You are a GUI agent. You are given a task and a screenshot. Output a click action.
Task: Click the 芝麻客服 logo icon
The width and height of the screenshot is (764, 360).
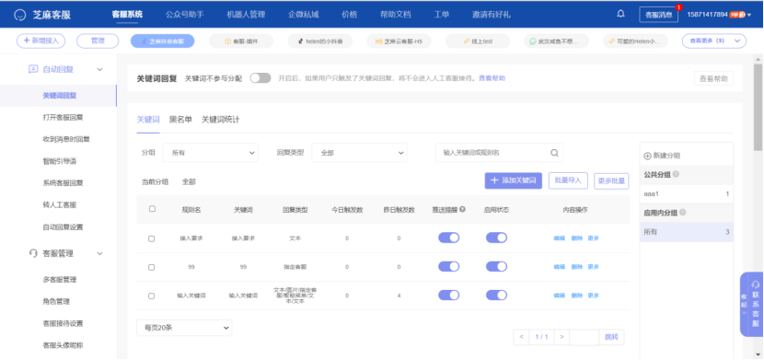coord(19,15)
